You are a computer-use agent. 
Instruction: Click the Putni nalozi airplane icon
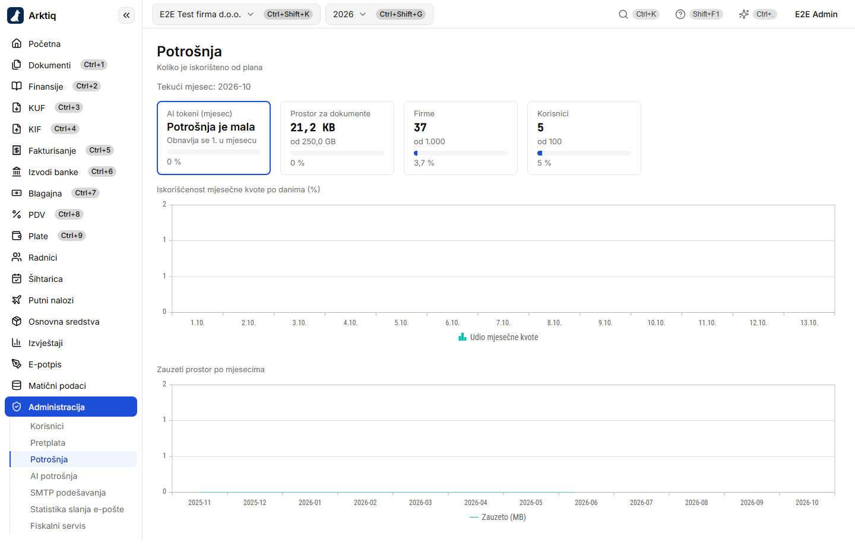17,300
